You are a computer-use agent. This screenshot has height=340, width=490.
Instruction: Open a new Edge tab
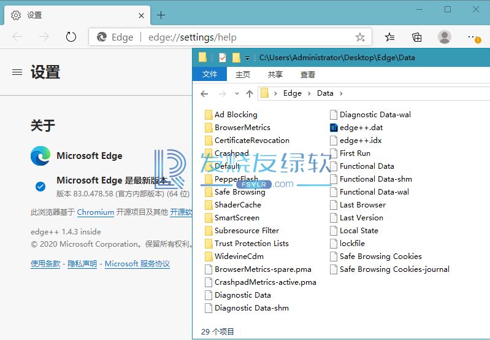pos(161,15)
